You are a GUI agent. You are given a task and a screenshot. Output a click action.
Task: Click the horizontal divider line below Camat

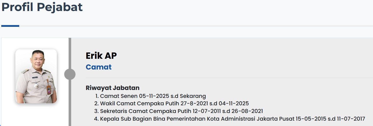[229, 78]
